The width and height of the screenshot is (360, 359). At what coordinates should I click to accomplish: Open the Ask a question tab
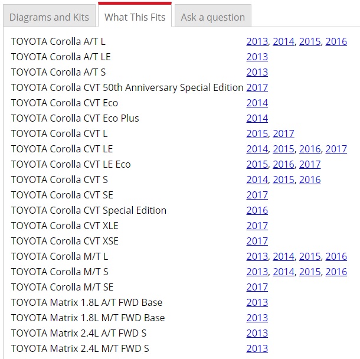click(x=212, y=17)
